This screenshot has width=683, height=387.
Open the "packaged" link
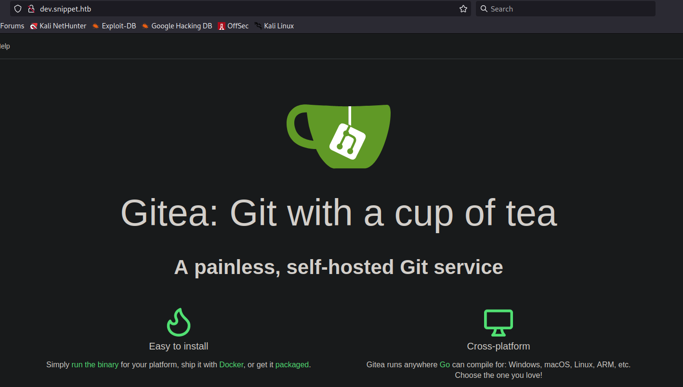pyautogui.click(x=292, y=364)
